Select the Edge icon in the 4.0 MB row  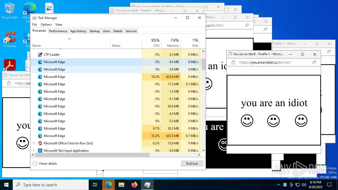[40, 62]
